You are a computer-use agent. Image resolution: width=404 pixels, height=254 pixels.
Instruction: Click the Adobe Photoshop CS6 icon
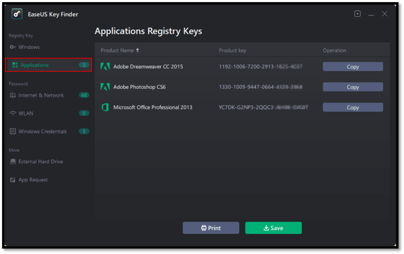(x=106, y=87)
